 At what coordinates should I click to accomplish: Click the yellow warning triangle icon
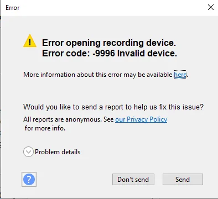pyautogui.click(x=30, y=41)
